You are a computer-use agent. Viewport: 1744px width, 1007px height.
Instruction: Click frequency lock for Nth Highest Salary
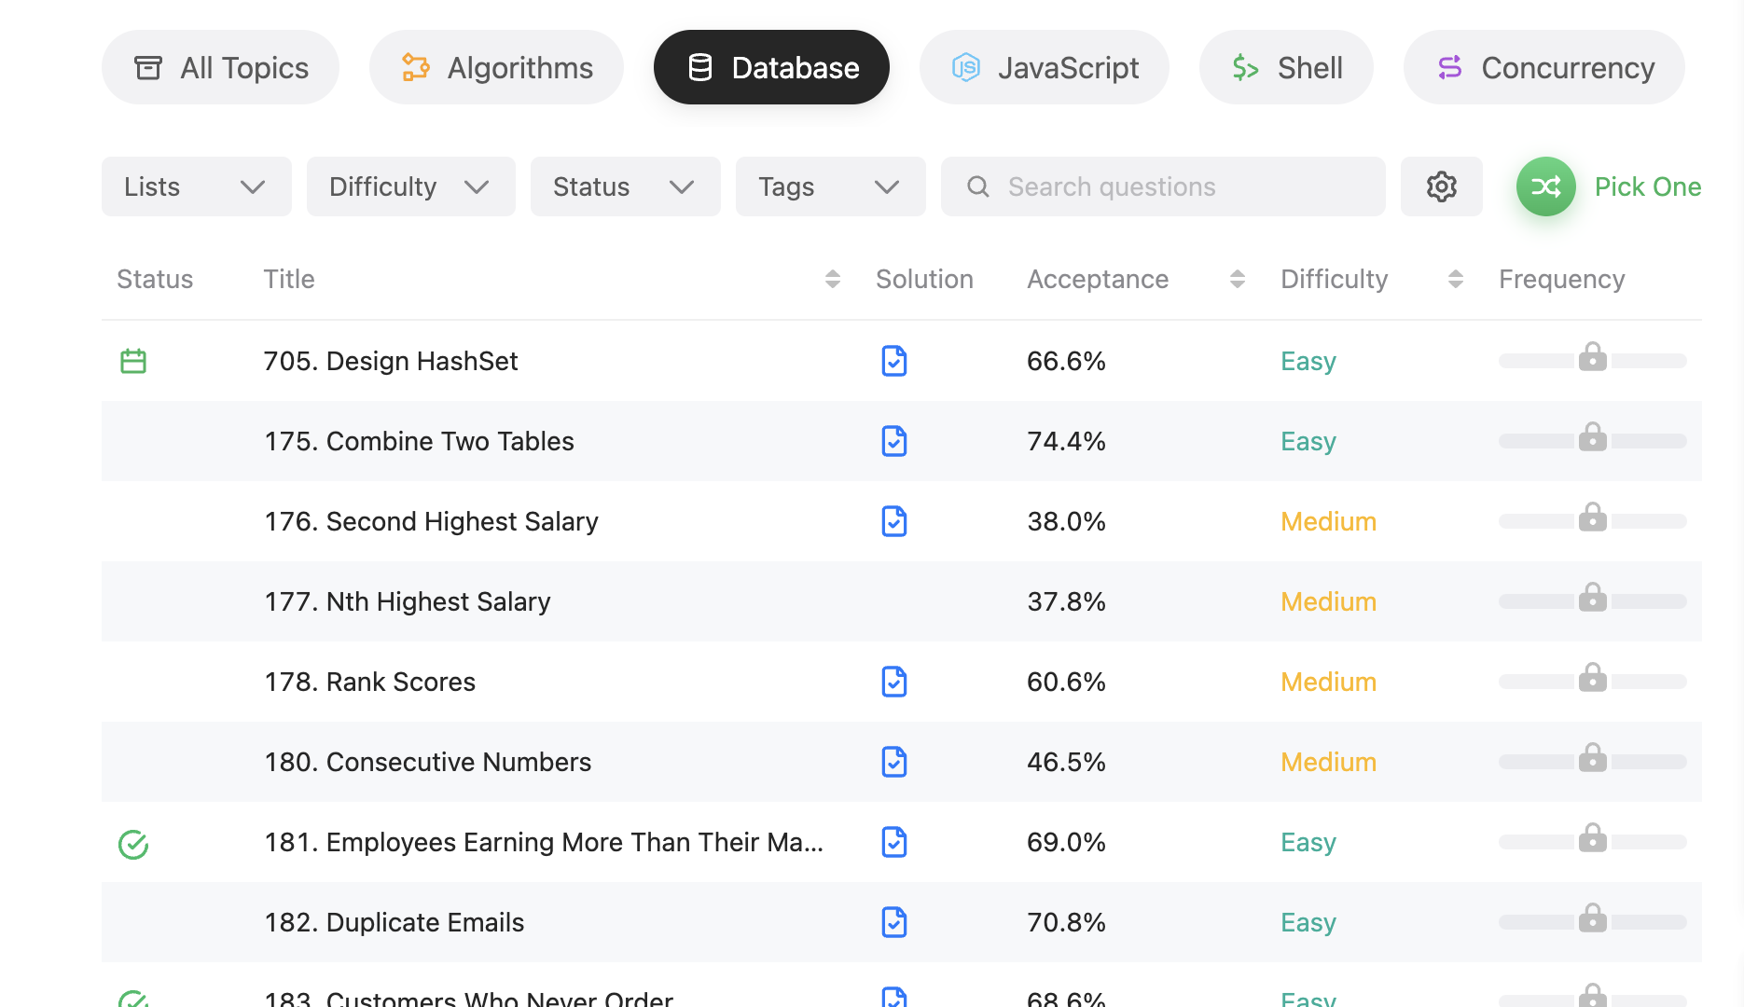coord(1592,597)
